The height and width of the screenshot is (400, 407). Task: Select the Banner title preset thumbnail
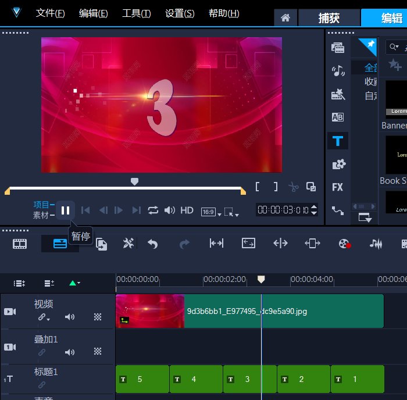tap(397, 98)
